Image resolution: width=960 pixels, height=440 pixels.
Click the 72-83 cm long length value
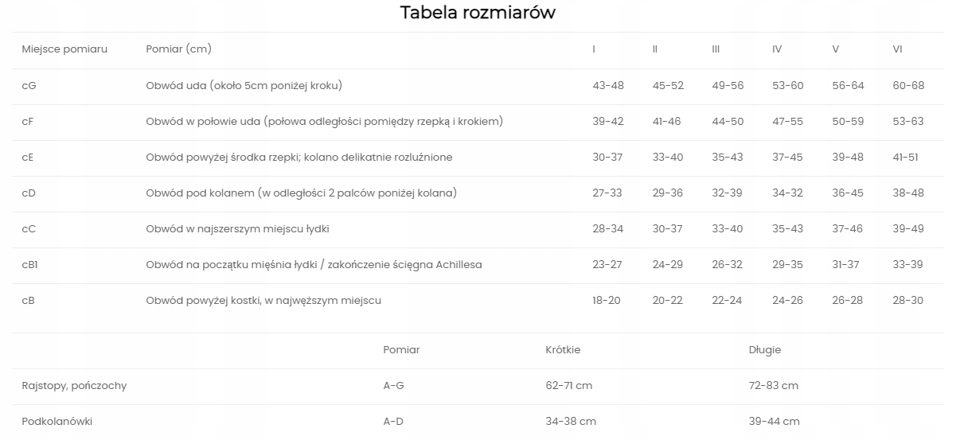[x=774, y=386]
